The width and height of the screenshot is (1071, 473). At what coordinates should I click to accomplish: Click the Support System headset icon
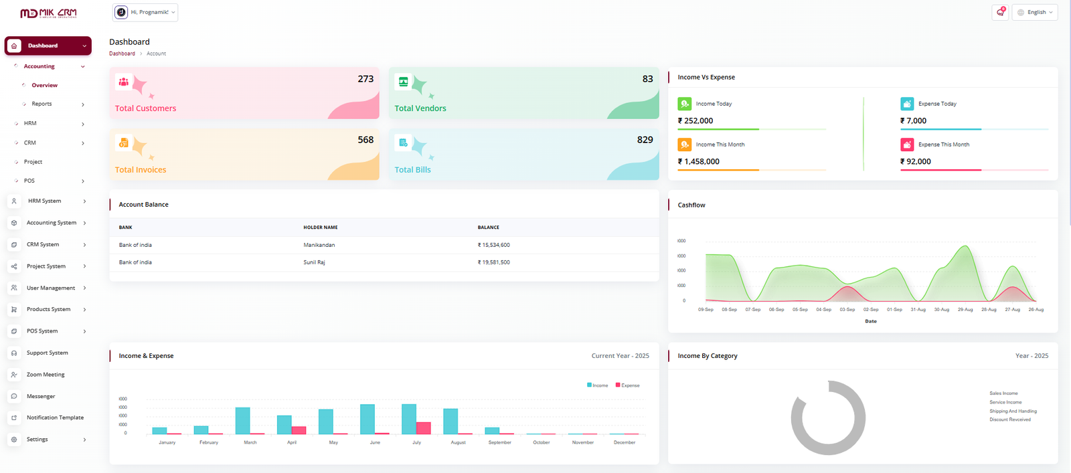[14, 353]
